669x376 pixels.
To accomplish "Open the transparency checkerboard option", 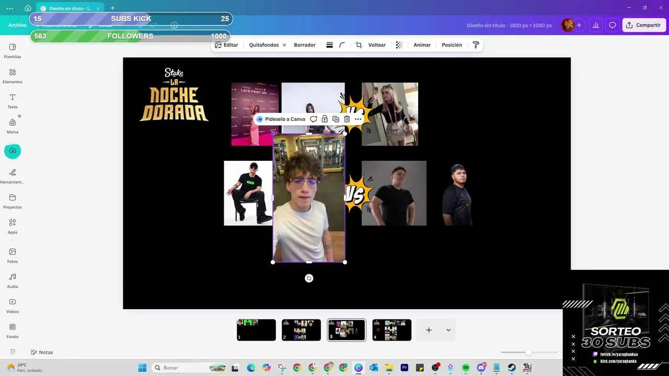I will (399, 45).
